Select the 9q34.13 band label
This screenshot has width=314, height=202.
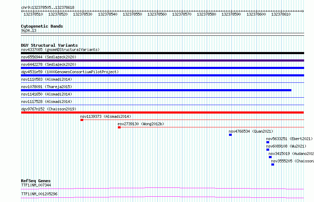(x=29, y=30)
